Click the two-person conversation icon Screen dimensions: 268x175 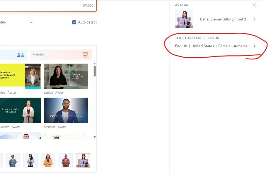[20, 55]
